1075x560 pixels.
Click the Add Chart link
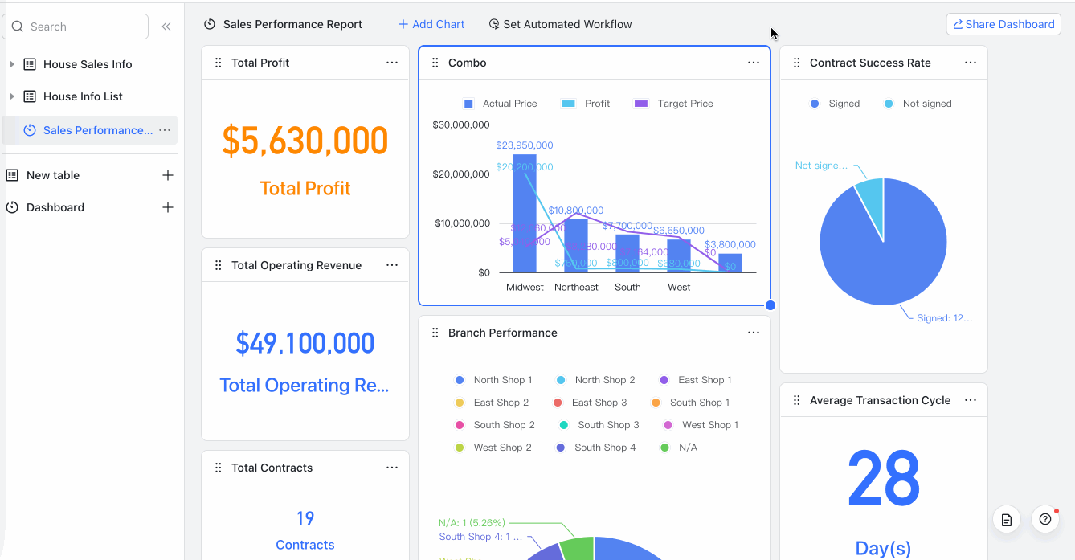tap(431, 24)
